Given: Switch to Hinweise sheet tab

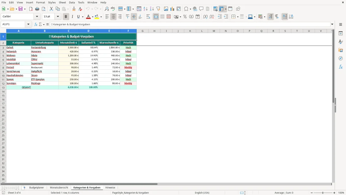Looking at the screenshot, I should pyautogui.click(x=110, y=188).
